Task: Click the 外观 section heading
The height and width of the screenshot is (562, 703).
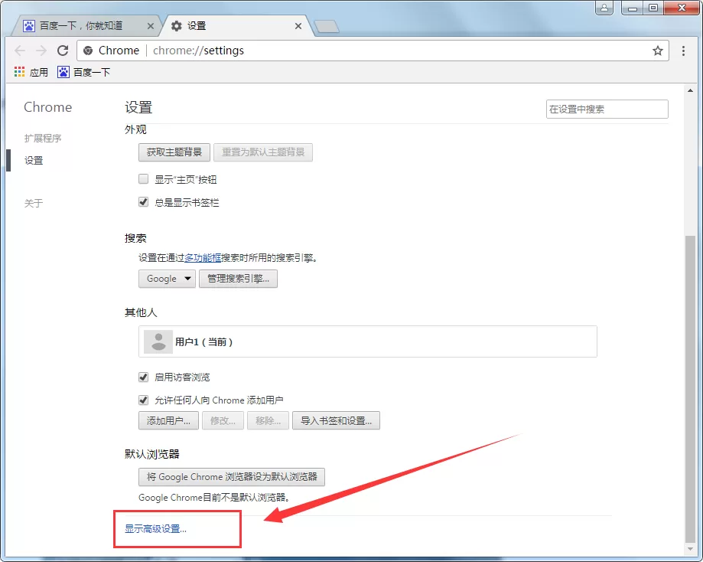Action: [x=135, y=129]
